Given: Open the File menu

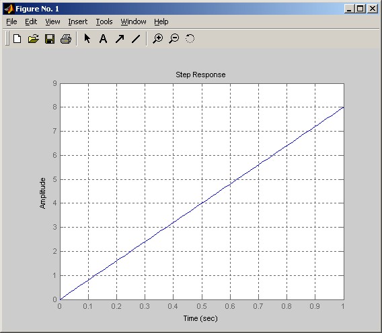Looking at the screenshot, I should tap(11, 21).
